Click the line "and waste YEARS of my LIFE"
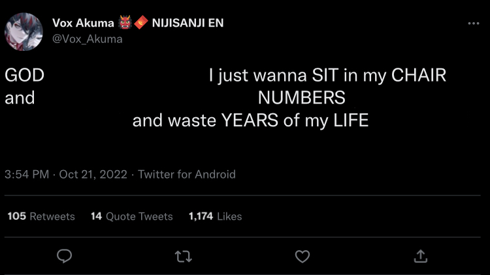The height and width of the screenshot is (275, 490). 250,121
